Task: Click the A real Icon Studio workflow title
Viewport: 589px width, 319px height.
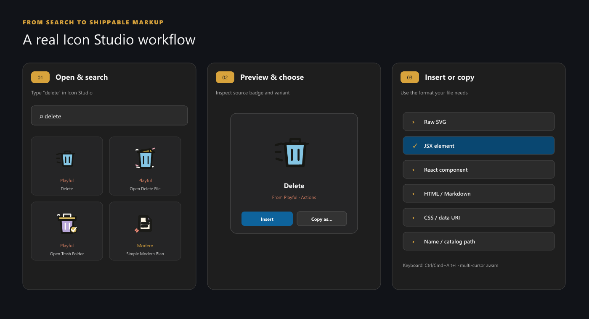Action: (109, 40)
